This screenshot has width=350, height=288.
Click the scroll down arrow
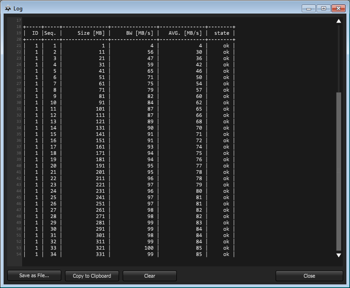point(339,255)
